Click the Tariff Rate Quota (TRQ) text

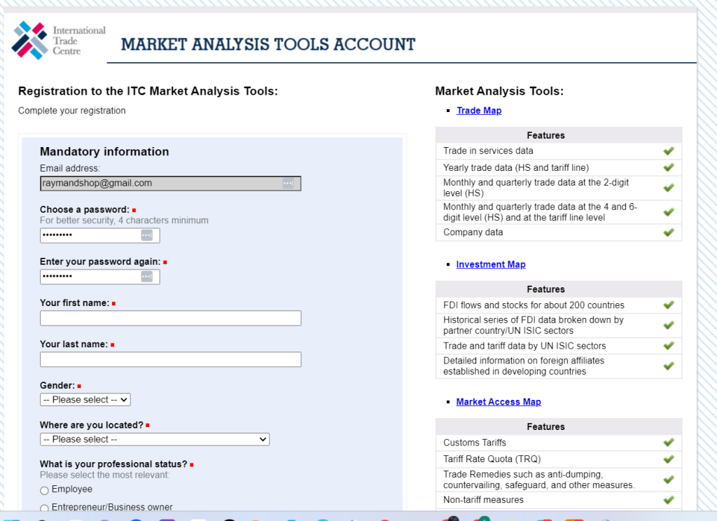pyautogui.click(x=492, y=459)
